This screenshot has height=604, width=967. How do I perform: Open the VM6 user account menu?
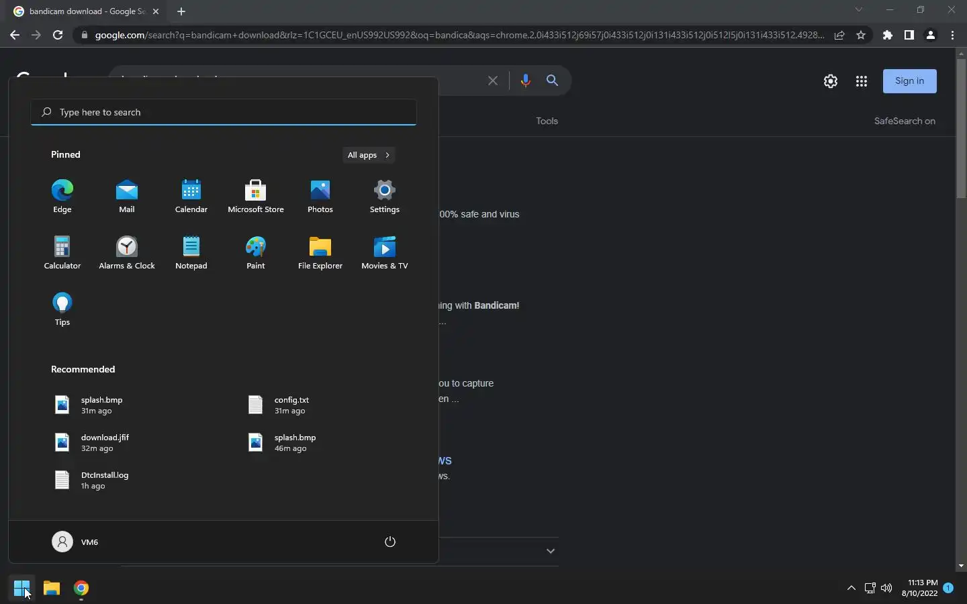coord(75,542)
